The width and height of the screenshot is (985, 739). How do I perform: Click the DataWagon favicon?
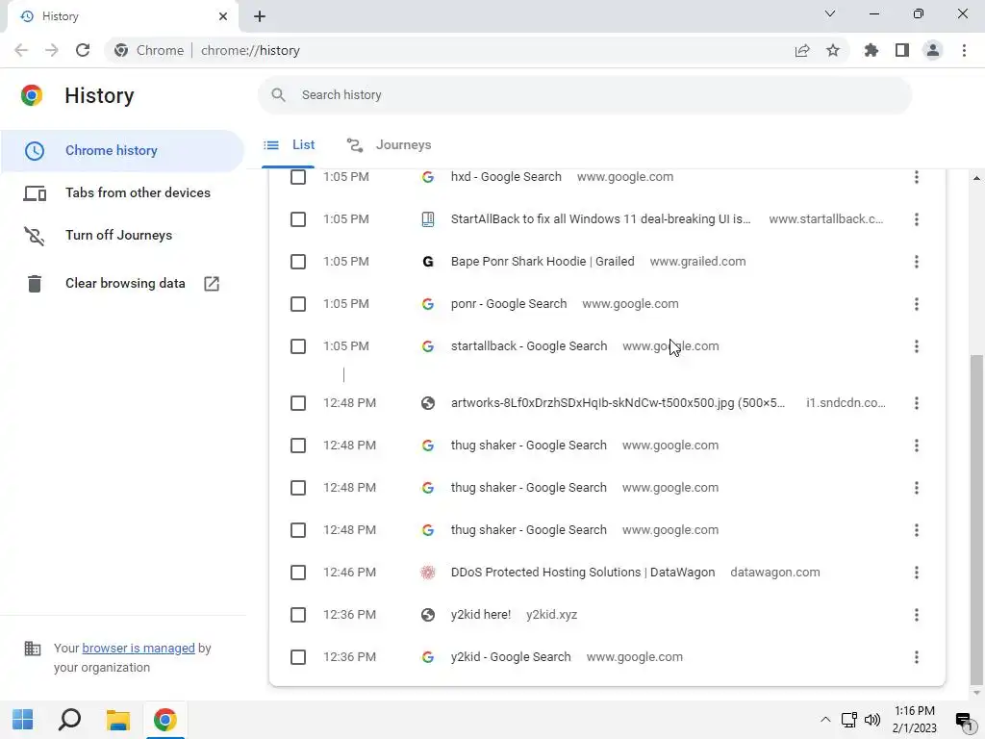428,573
